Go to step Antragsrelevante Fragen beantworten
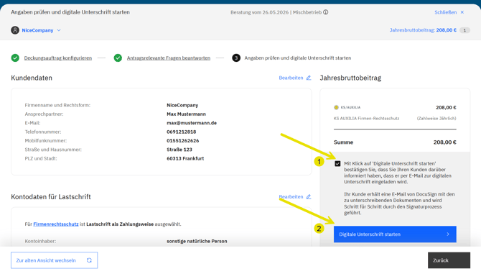 pyautogui.click(x=169, y=58)
